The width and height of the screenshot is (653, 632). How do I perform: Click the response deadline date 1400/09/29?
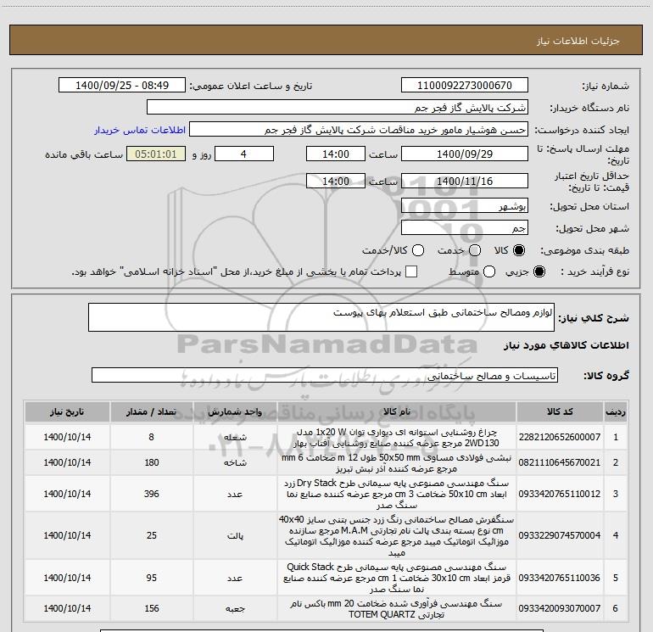pyautogui.click(x=465, y=154)
